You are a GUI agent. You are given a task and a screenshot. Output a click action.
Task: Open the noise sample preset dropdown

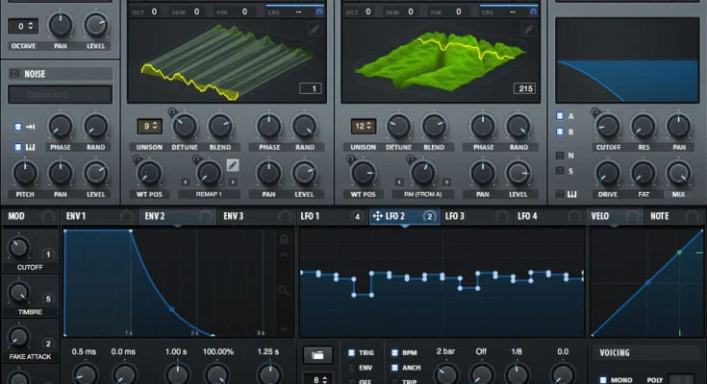60,94
